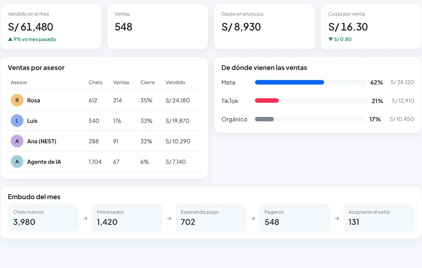Click the Orgánico source label
Image resolution: width=422 pixels, height=268 pixels.
pos(234,119)
